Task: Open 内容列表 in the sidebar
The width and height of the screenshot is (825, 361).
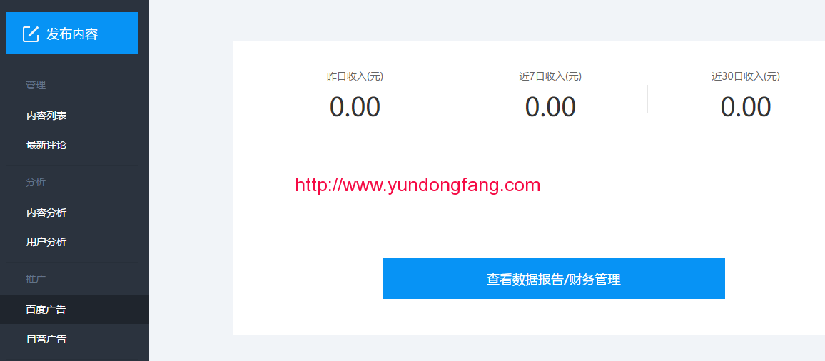Action: point(46,116)
